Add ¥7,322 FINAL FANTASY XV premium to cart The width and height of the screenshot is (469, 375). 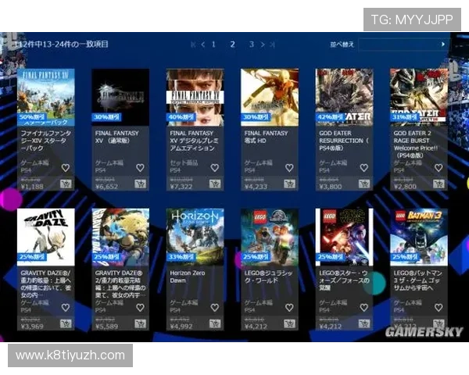pyautogui.click(x=215, y=184)
